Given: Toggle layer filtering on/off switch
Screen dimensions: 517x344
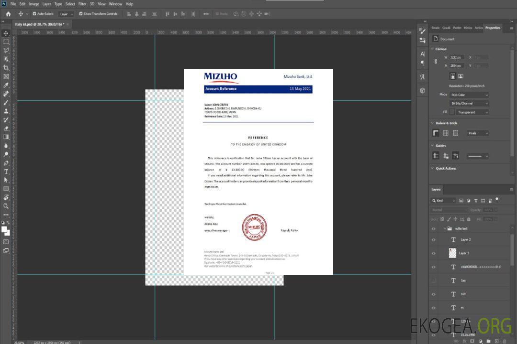Looking at the screenshot, I should tap(497, 200).
